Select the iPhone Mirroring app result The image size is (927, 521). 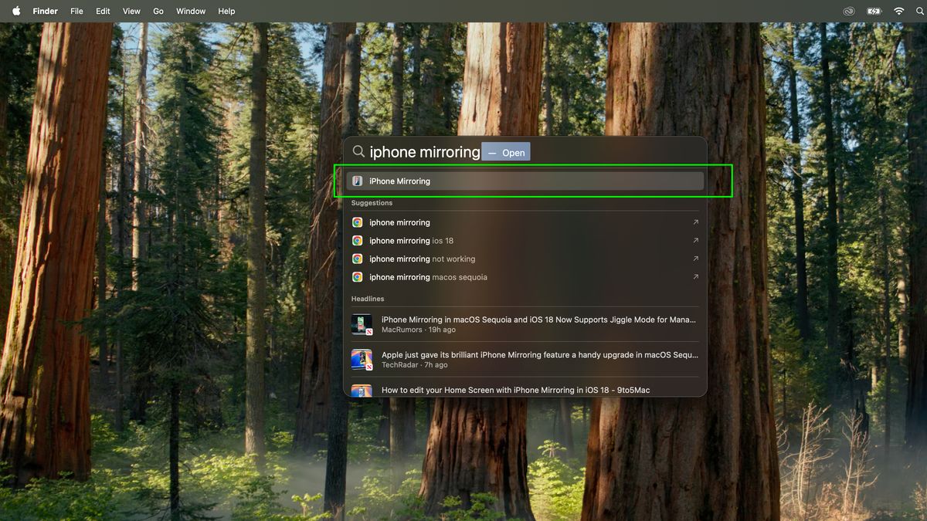click(x=525, y=181)
